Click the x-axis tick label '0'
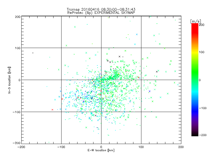Viewport: 213px width, 160px height. pos(101,147)
